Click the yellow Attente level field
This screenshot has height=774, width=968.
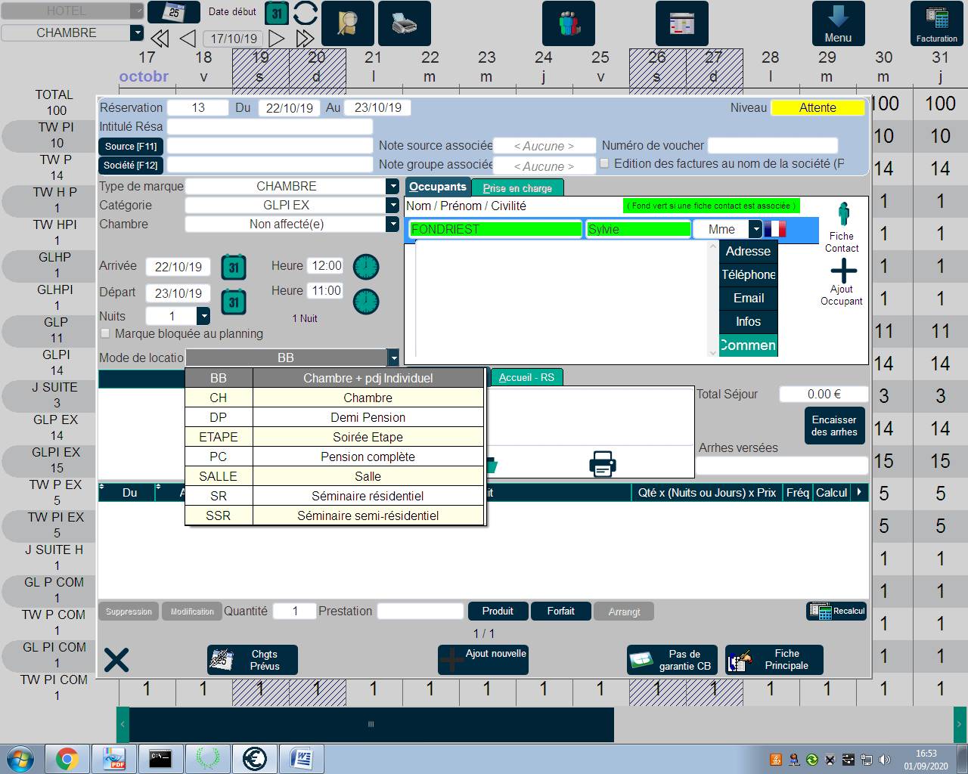[818, 107]
